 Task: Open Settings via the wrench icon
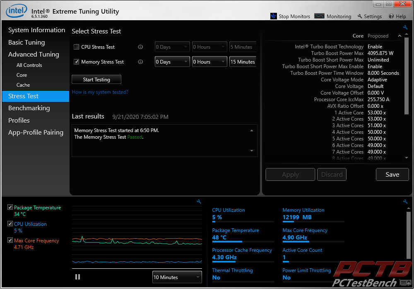pos(360,16)
